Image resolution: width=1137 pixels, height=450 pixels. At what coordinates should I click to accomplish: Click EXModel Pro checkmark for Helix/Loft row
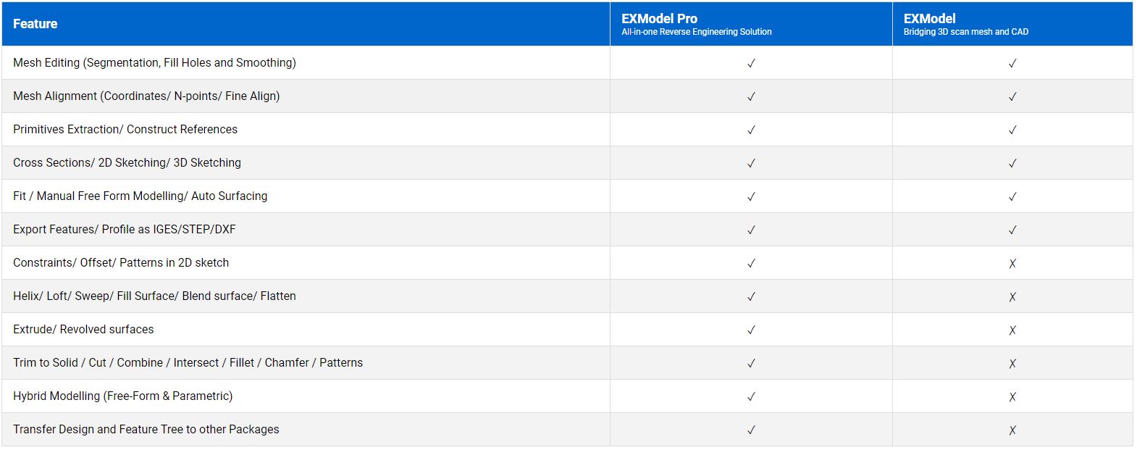tap(751, 296)
